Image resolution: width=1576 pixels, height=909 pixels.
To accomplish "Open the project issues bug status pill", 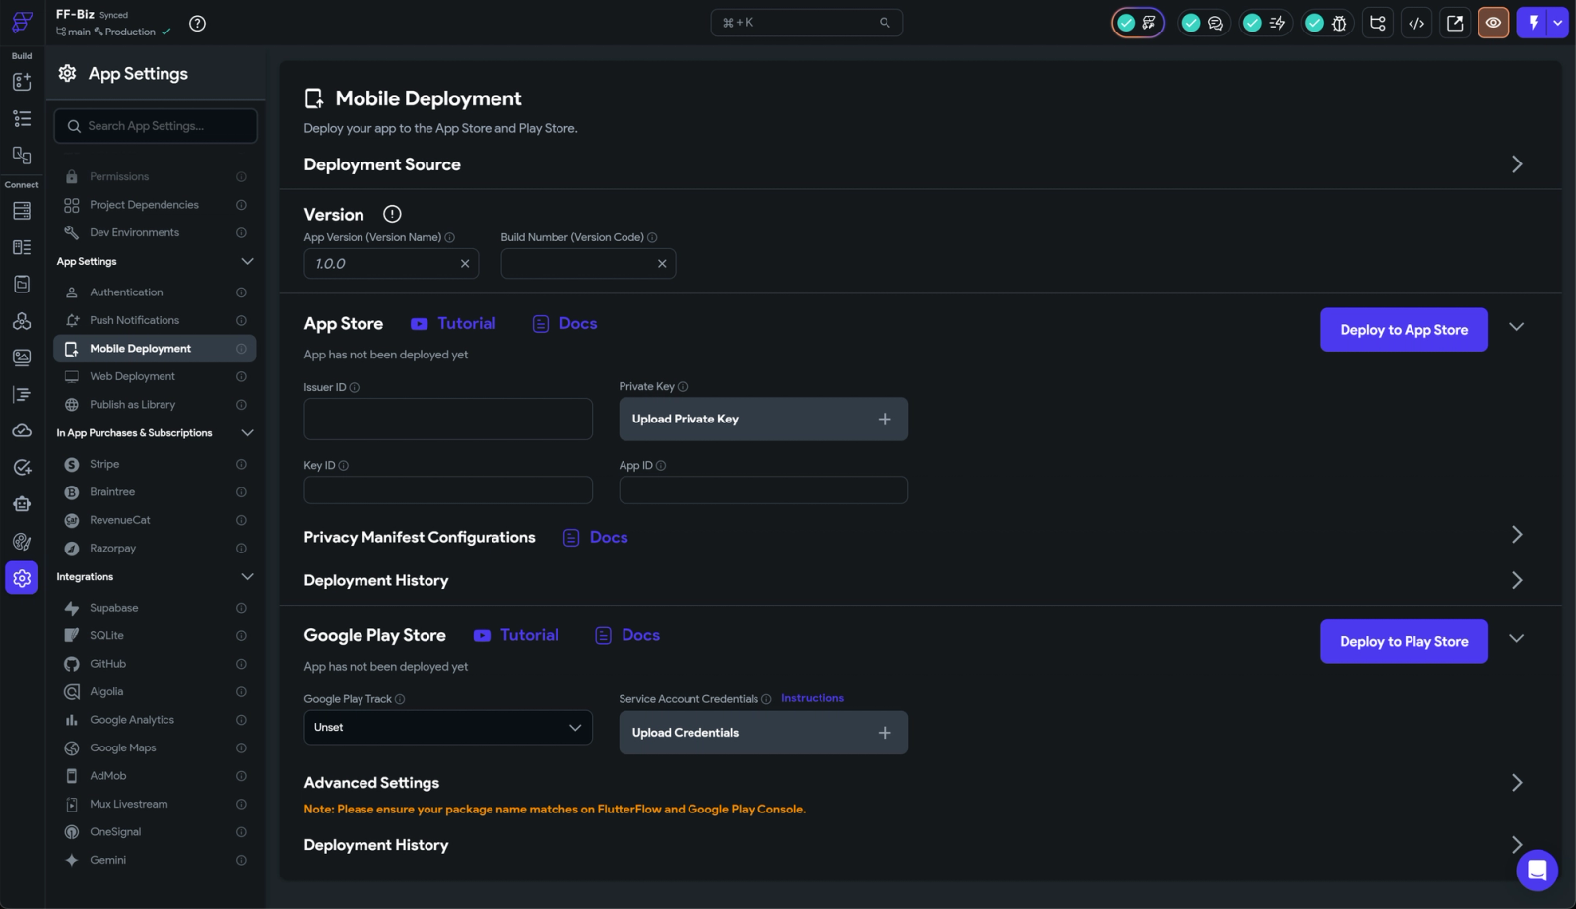I will pos(1327,23).
